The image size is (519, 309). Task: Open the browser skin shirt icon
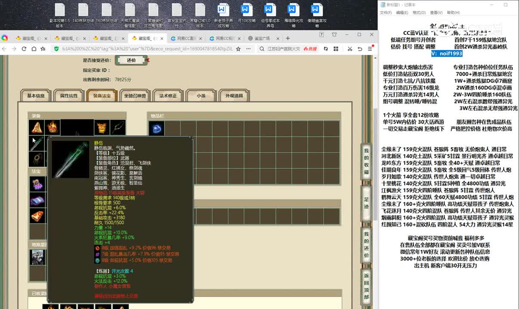334,35
